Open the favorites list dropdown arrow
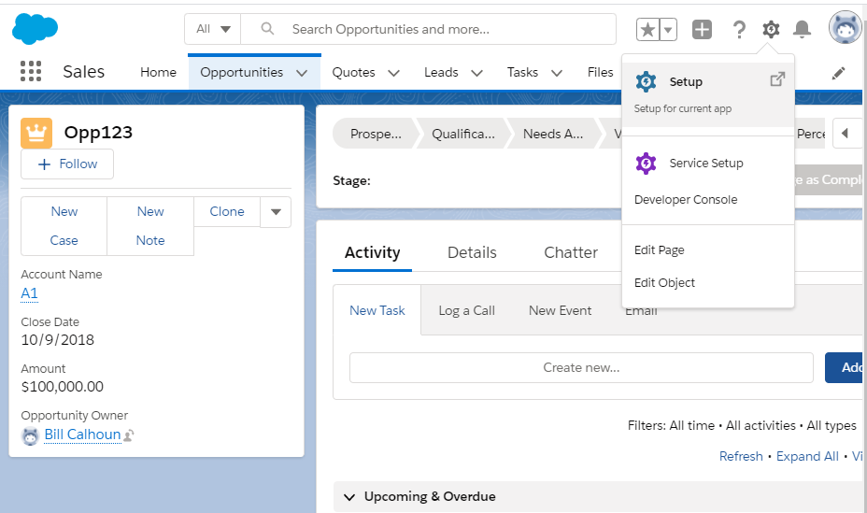This screenshot has width=867, height=513. tap(668, 29)
